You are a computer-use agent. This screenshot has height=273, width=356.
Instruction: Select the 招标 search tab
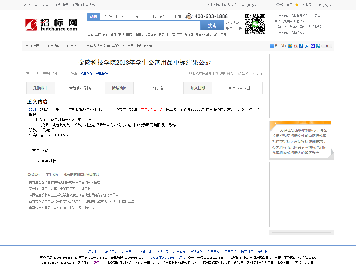pos(108,16)
